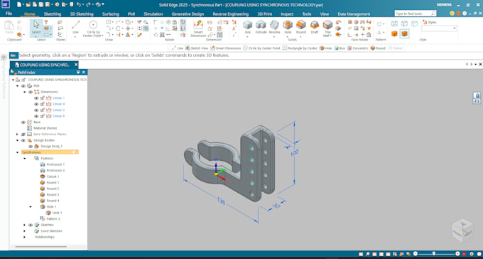The width and height of the screenshot is (483, 259).
Task: Expand the Relationships node
Action: [25, 237]
